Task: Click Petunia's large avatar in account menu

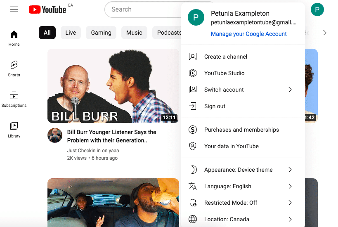Action: [196, 17]
